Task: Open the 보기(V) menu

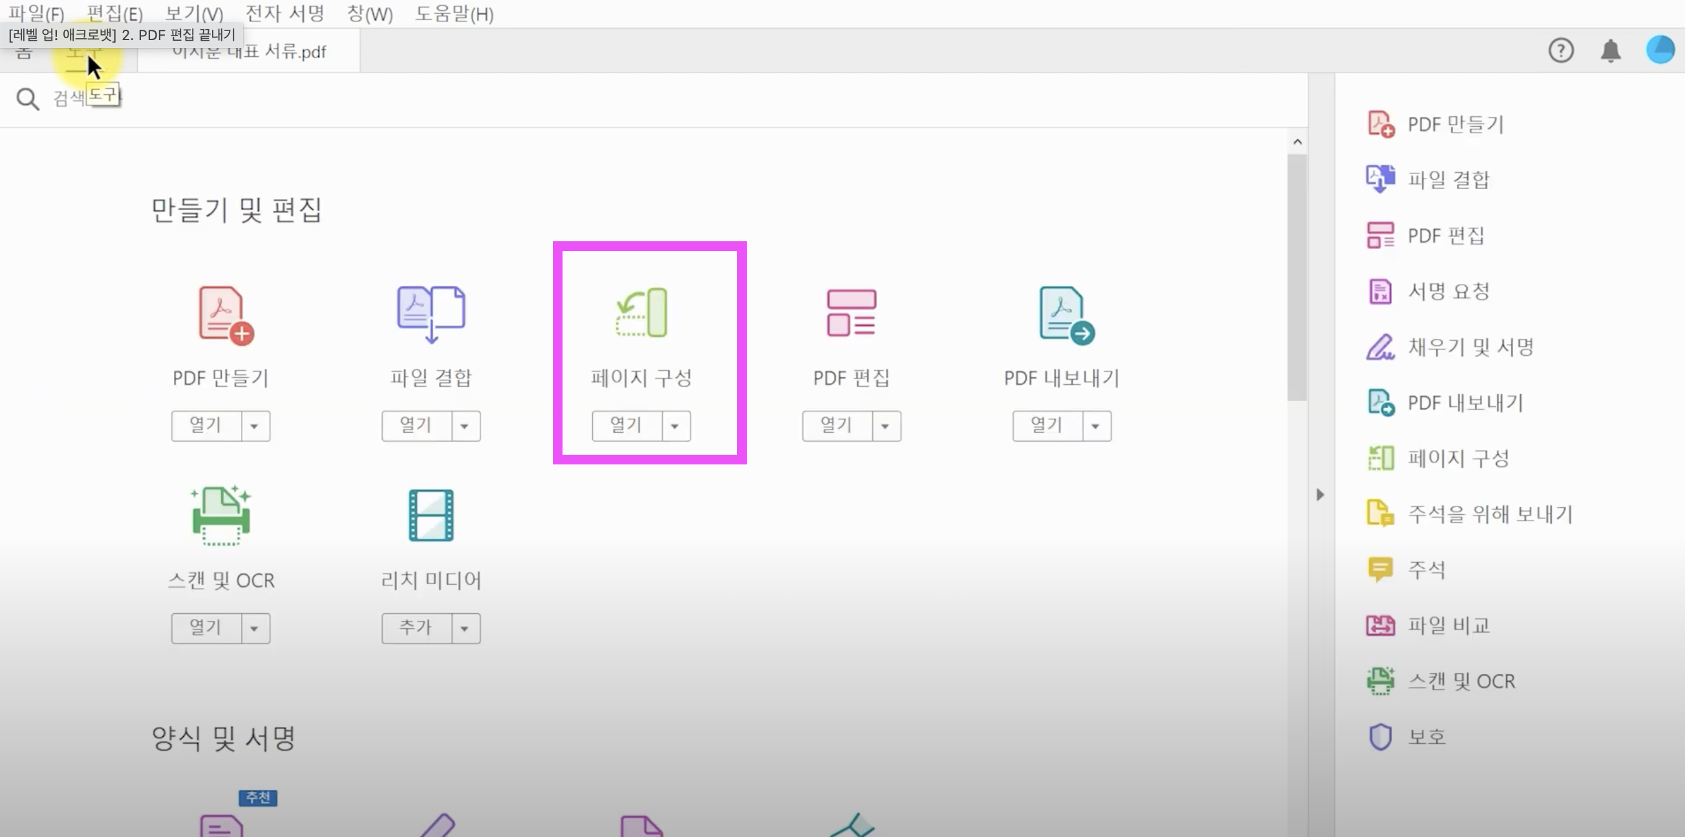Action: (193, 14)
